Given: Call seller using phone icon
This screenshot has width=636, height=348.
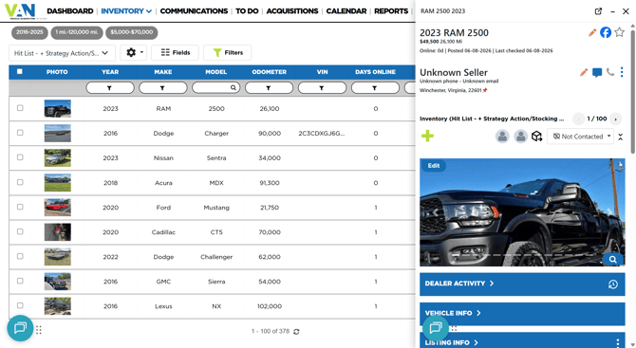Looking at the screenshot, I should point(610,72).
